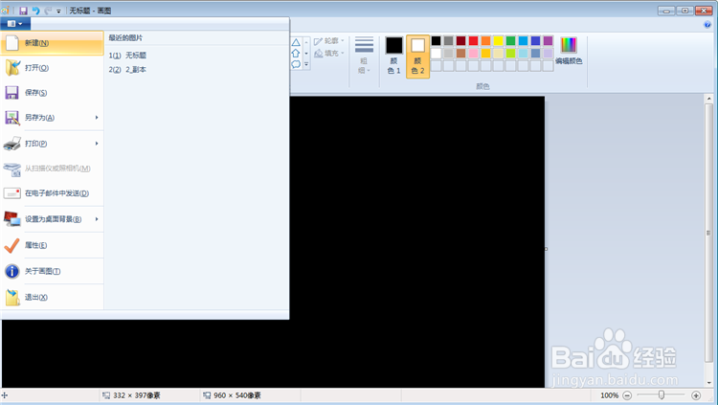Select the up arrow shape
This screenshot has height=405, width=718.
296,54
